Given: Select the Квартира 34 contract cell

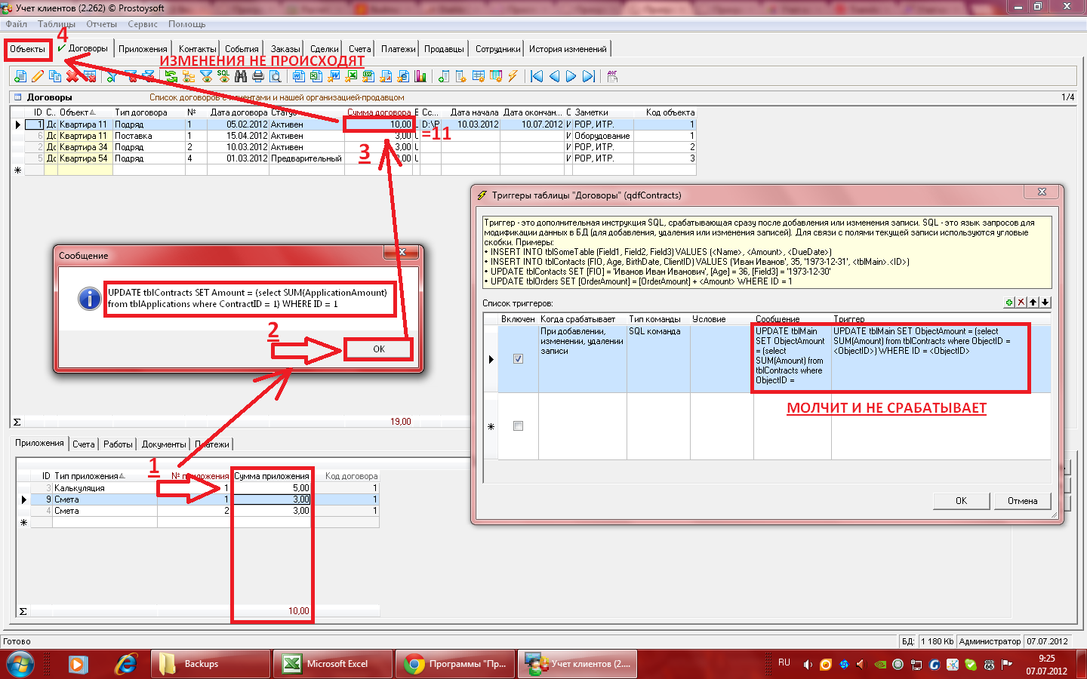Looking at the screenshot, I should pos(84,147).
